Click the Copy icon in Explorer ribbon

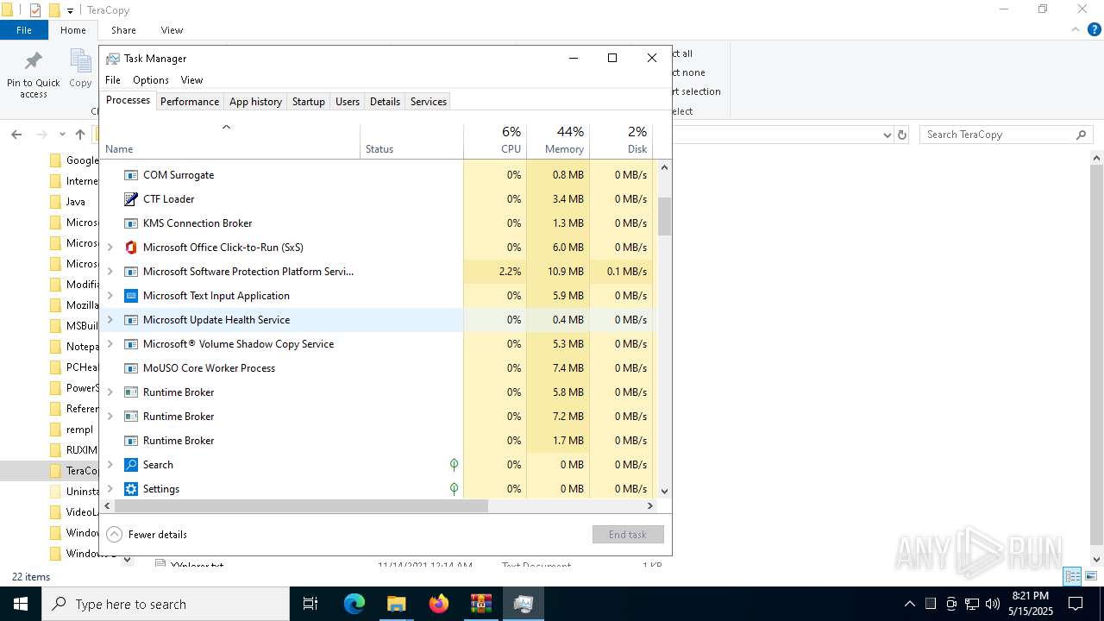(x=80, y=62)
